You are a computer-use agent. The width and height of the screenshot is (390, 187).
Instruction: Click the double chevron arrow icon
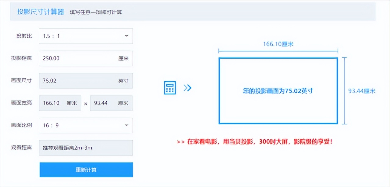point(187,88)
